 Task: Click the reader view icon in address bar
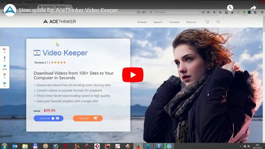138,12
